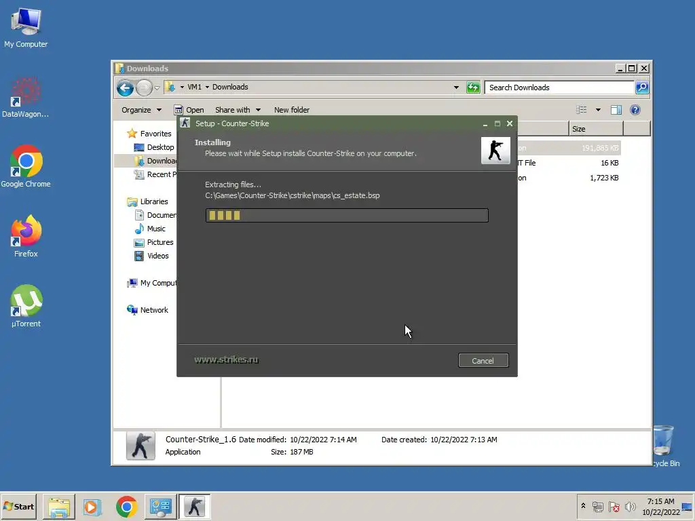Screen dimensions: 695x521
Task: Open the Pictures library
Action: point(154,242)
